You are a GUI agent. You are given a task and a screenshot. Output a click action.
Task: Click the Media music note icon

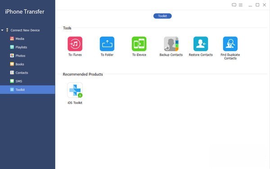(x=12, y=39)
